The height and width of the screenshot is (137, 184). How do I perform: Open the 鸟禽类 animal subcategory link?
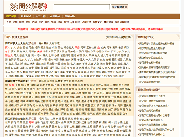tap(59, 81)
